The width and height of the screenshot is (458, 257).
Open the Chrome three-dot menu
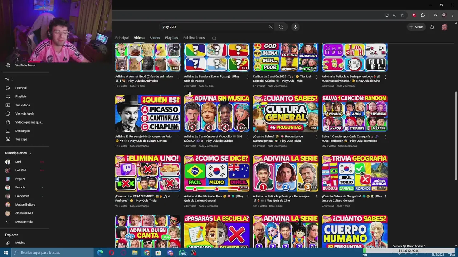tap(453, 15)
